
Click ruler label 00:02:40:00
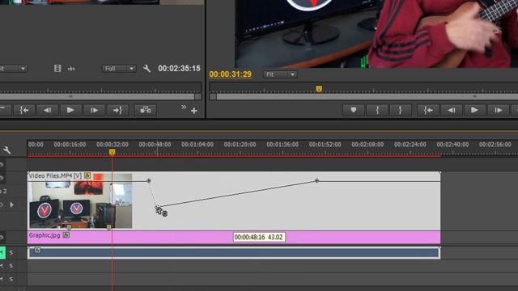tap(452, 145)
